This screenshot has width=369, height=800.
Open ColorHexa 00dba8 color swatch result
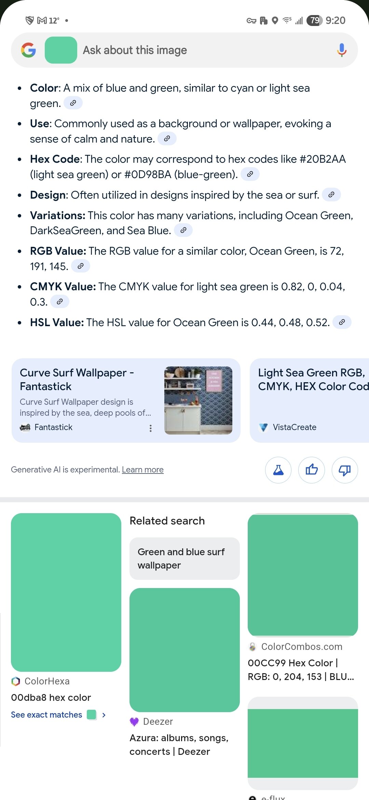click(x=66, y=592)
